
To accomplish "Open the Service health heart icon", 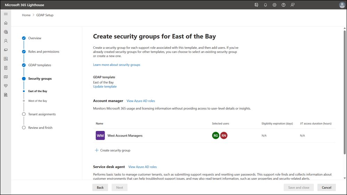I will [6, 86].
